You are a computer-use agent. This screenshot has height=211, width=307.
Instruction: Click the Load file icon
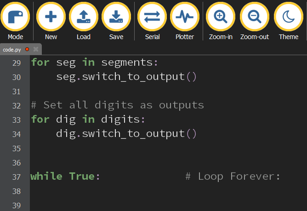coord(83,17)
